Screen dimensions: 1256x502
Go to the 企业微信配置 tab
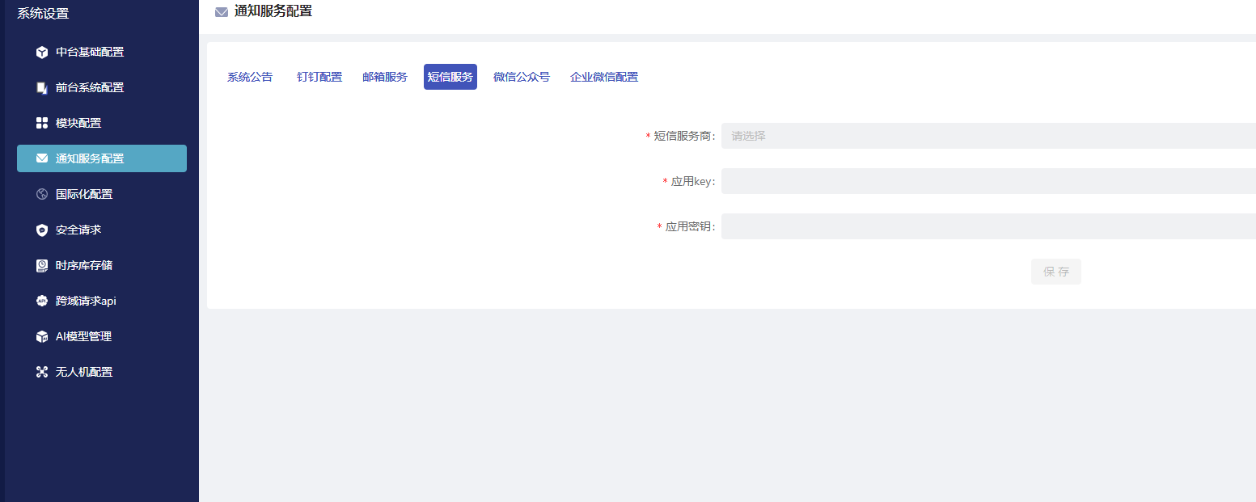coord(604,77)
